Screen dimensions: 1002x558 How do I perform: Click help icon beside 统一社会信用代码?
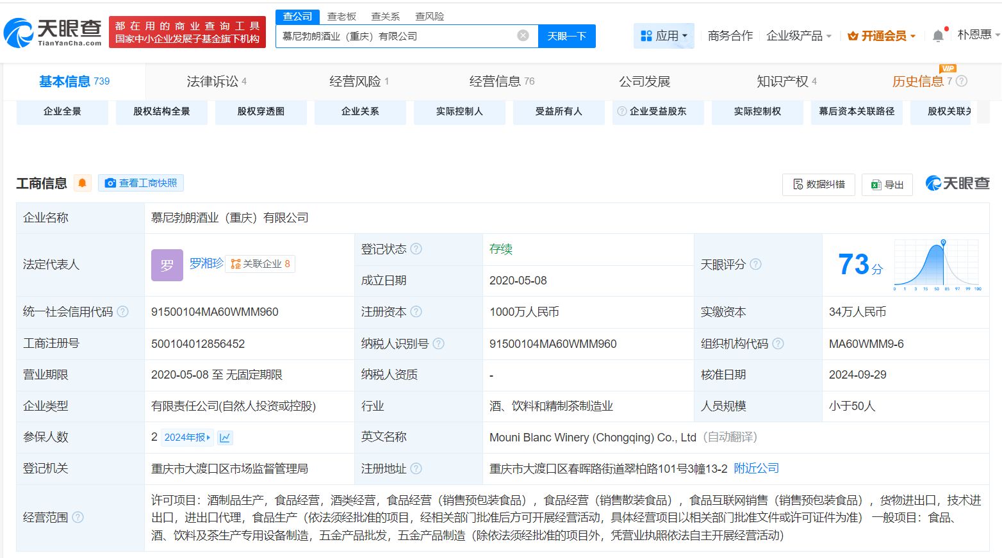tap(123, 312)
